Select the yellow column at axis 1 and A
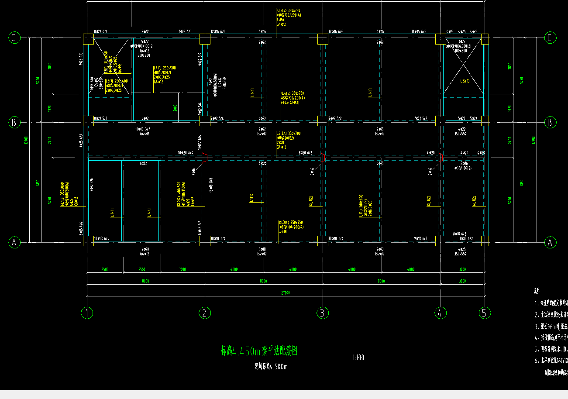 (88, 241)
